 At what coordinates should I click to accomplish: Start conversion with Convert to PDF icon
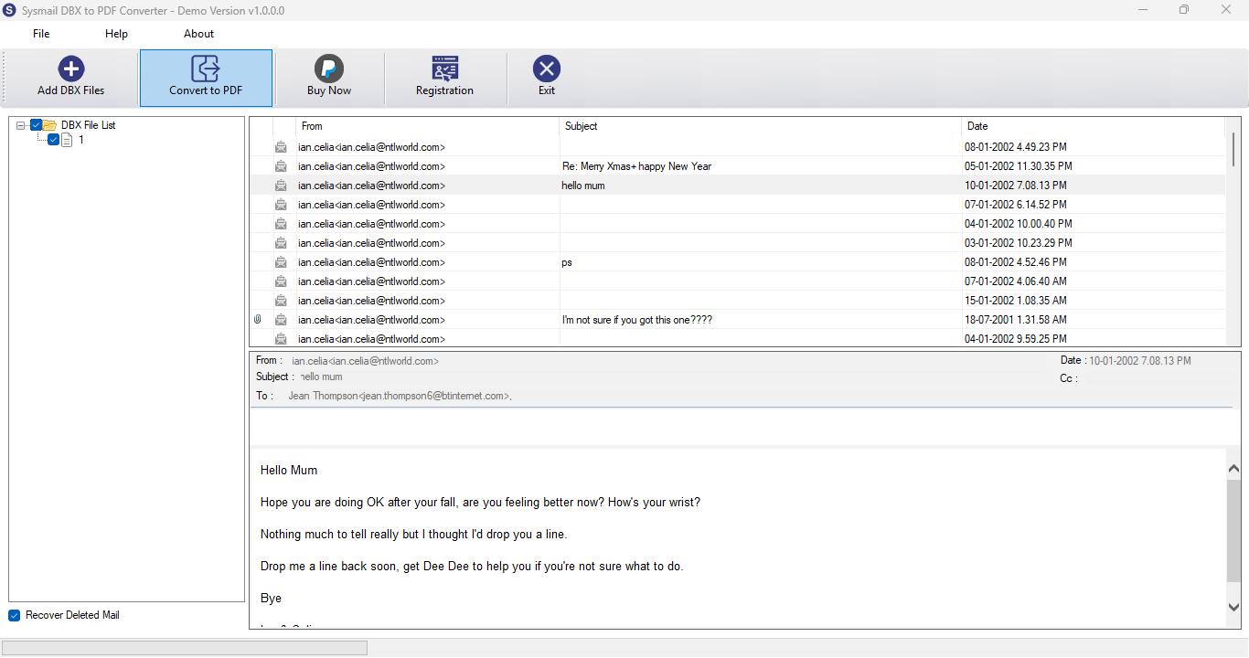pos(206,69)
